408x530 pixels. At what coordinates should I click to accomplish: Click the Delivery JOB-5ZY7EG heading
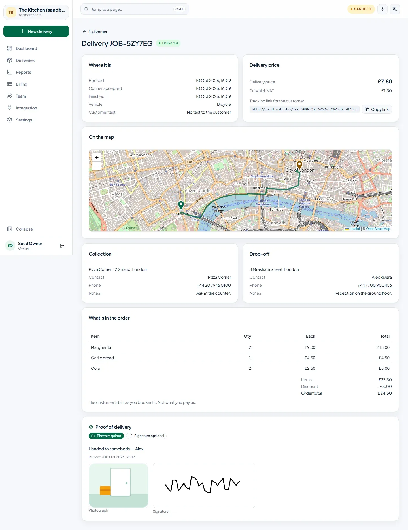pos(117,43)
